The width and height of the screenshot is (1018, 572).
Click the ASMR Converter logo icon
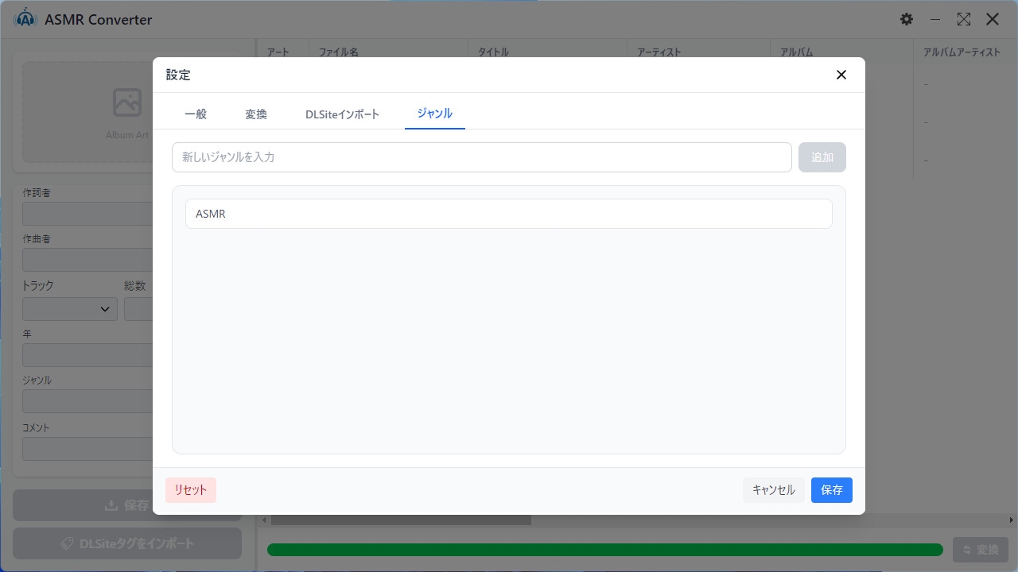[25, 19]
